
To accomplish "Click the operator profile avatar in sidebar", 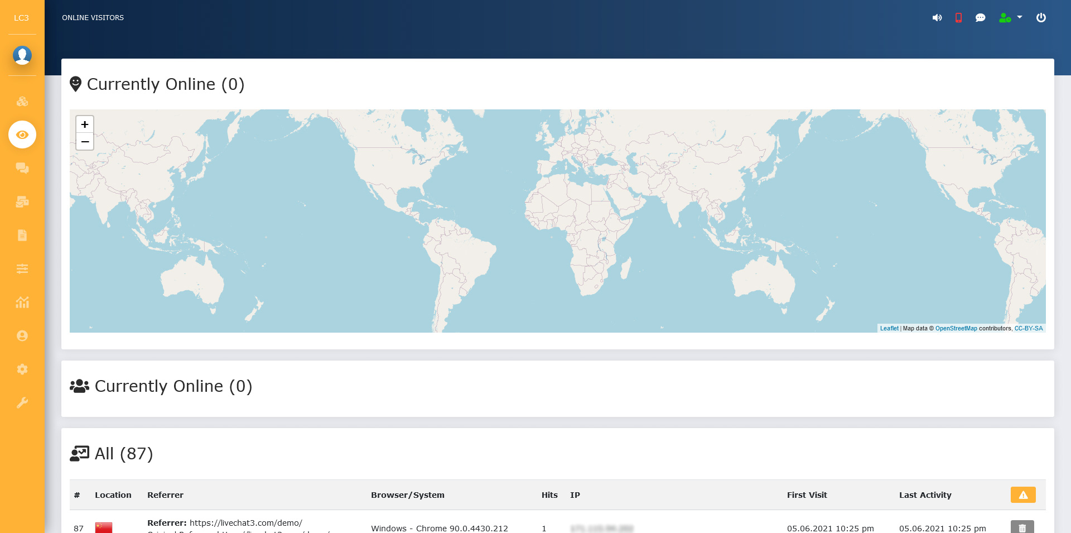I will tap(22, 55).
